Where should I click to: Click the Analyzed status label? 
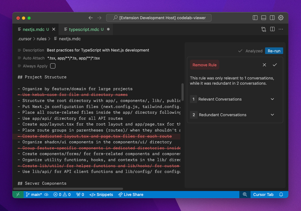[x=254, y=51]
